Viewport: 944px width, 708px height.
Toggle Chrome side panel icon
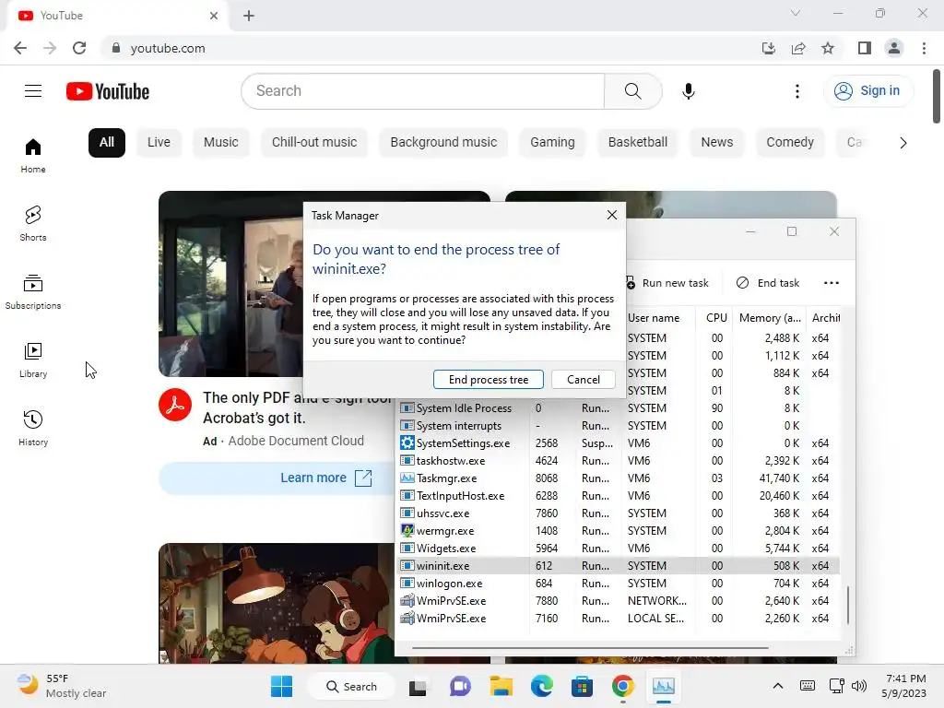(x=865, y=48)
